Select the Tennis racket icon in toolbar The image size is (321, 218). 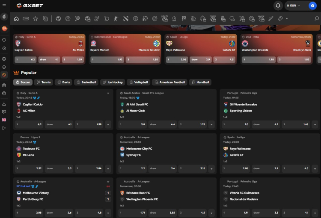tap(77, 19)
